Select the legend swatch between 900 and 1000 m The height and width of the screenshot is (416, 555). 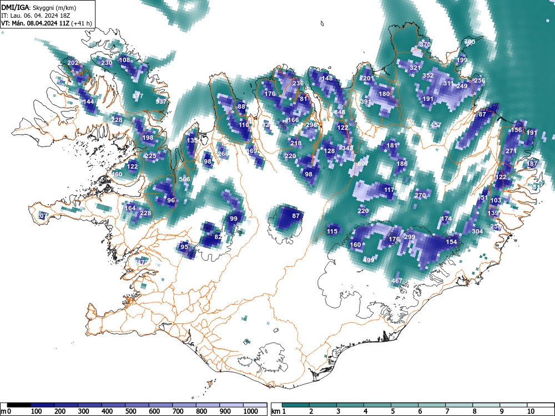(x=231, y=405)
